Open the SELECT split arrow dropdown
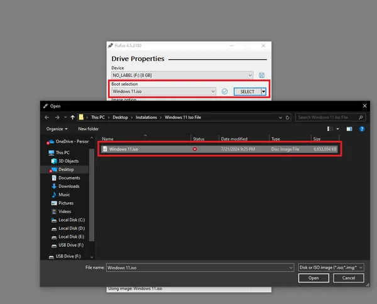 pyautogui.click(x=263, y=91)
